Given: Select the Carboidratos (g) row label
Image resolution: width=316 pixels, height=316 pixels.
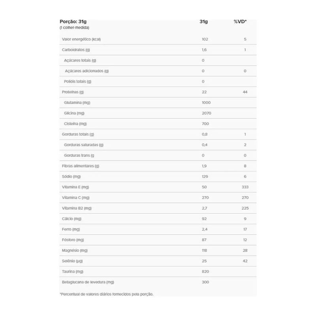Looking at the screenshot, I should click(76, 50).
